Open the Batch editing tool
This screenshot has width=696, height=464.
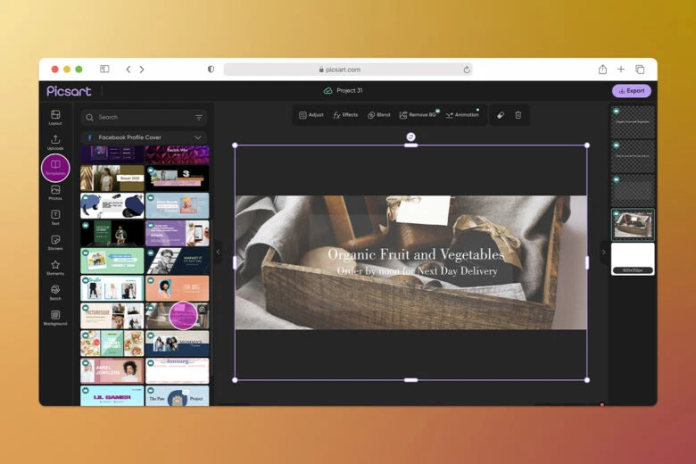(x=55, y=292)
